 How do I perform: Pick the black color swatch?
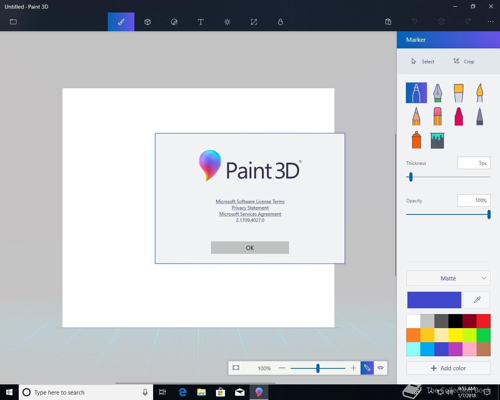click(455, 321)
